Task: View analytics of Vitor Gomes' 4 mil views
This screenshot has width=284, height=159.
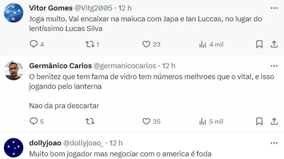Action: (x=211, y=44)
